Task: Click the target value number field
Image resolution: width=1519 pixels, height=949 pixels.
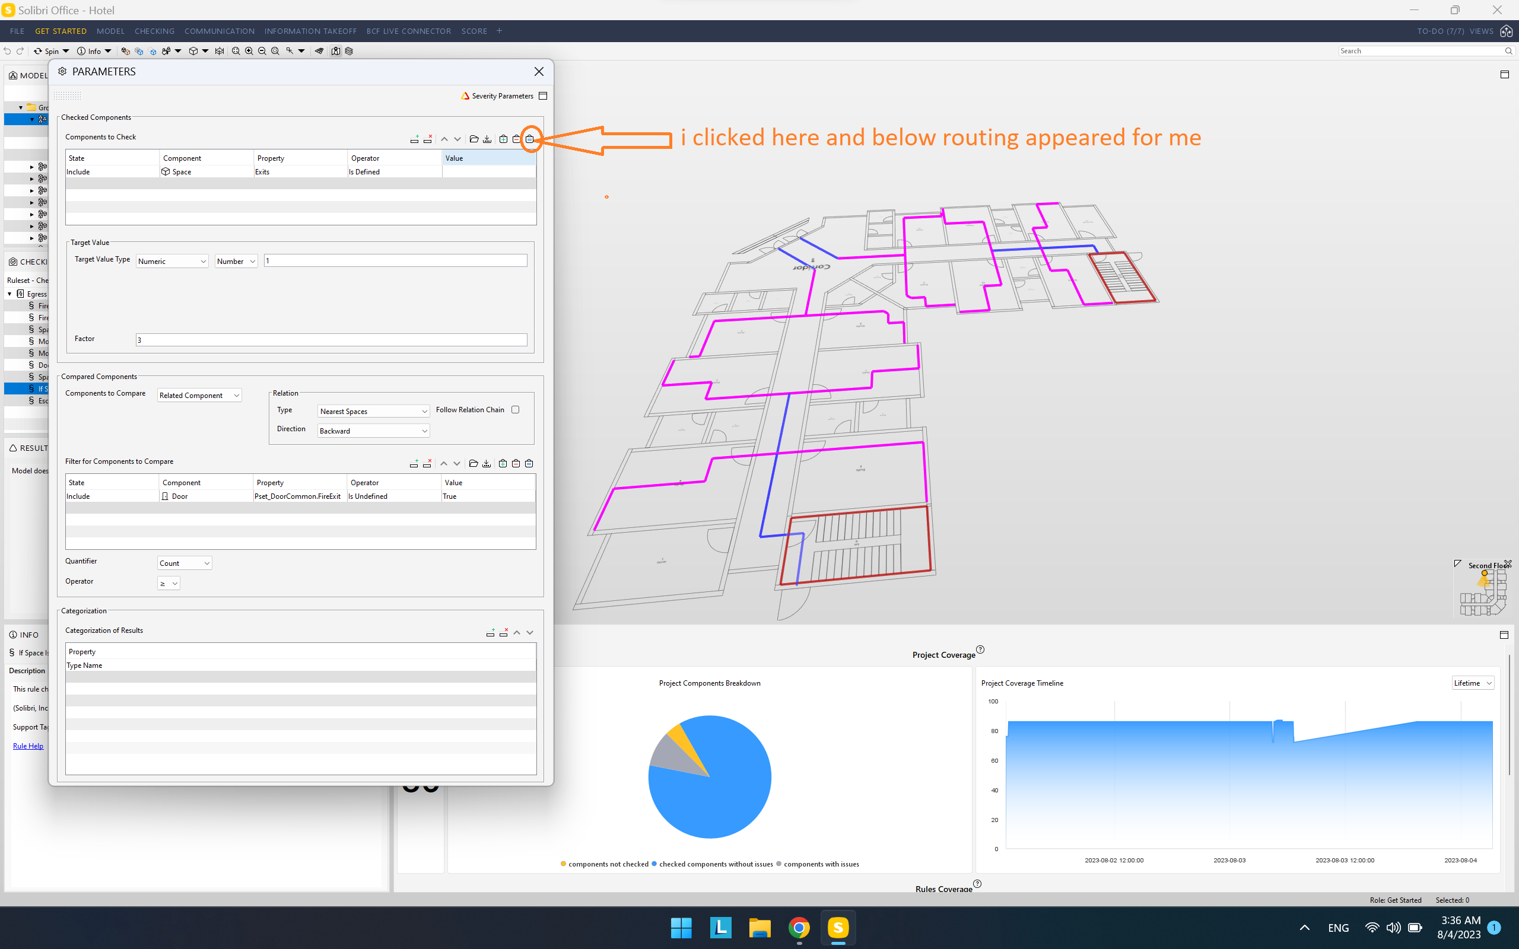Action: tap(395, 260)
